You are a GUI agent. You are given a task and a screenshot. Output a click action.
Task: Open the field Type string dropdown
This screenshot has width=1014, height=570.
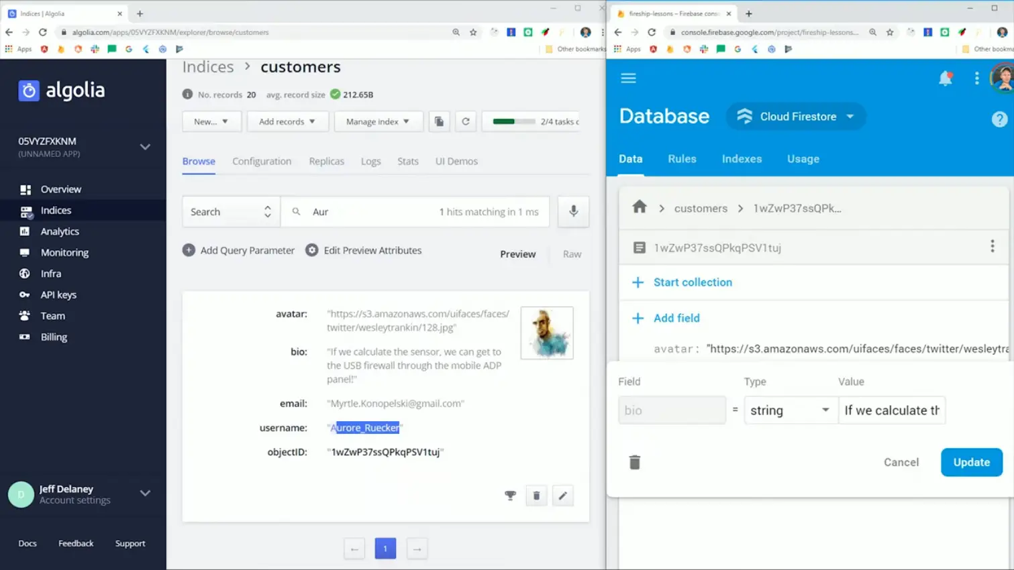tap(790, 410)
